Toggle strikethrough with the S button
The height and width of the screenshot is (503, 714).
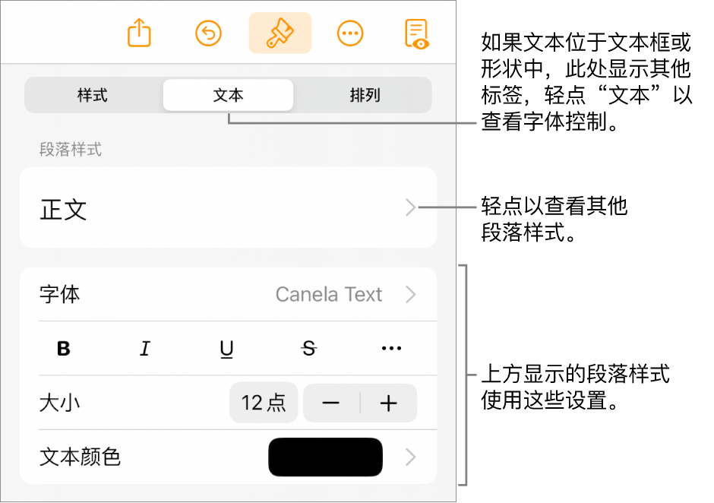click(309, 349)
